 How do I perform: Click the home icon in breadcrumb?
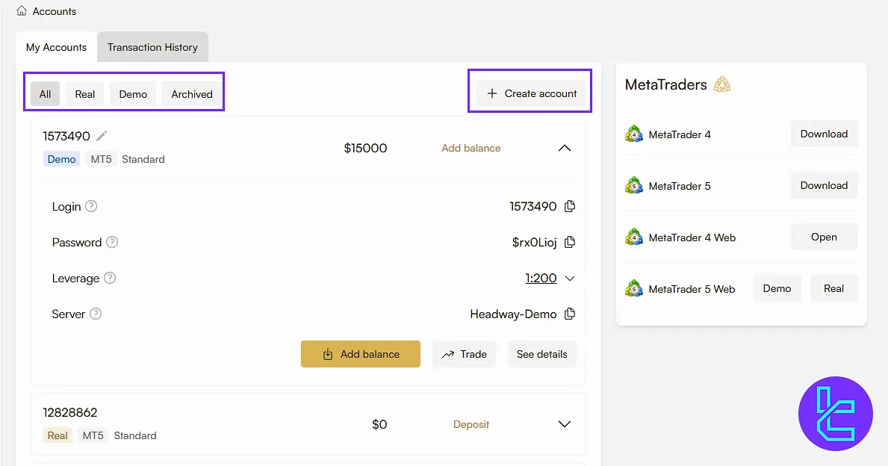pos(22,11)
